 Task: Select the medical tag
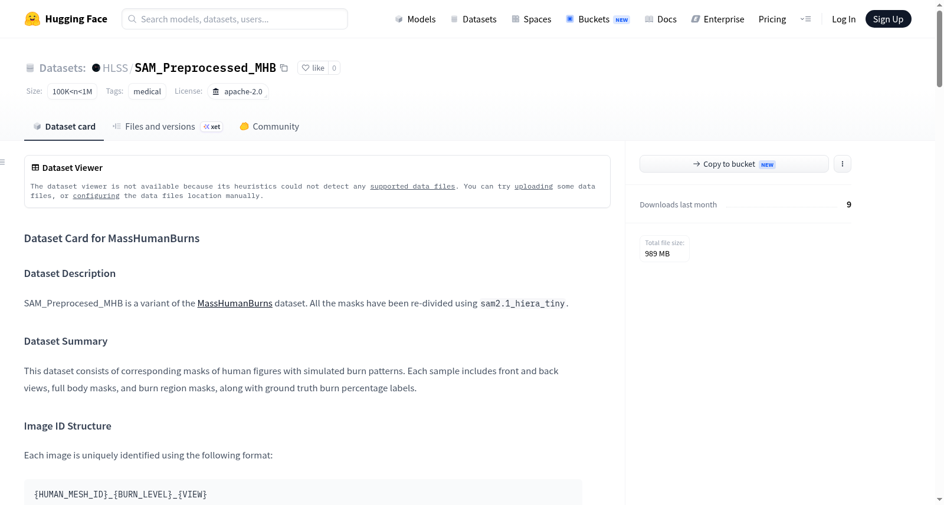[x=147, y=91]
